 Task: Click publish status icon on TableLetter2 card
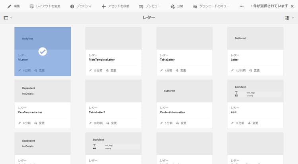tap(108, 123)
